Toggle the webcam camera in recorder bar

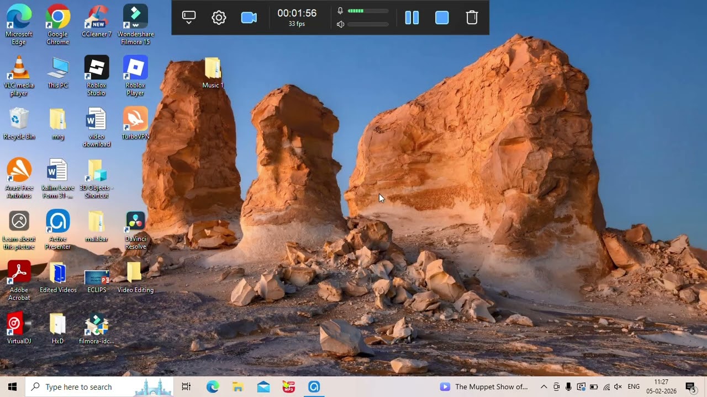click(249, 18)
